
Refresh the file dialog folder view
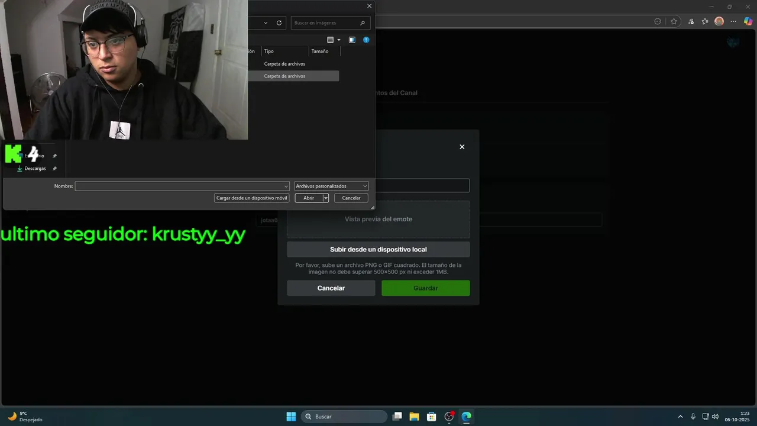coord(279,22)
